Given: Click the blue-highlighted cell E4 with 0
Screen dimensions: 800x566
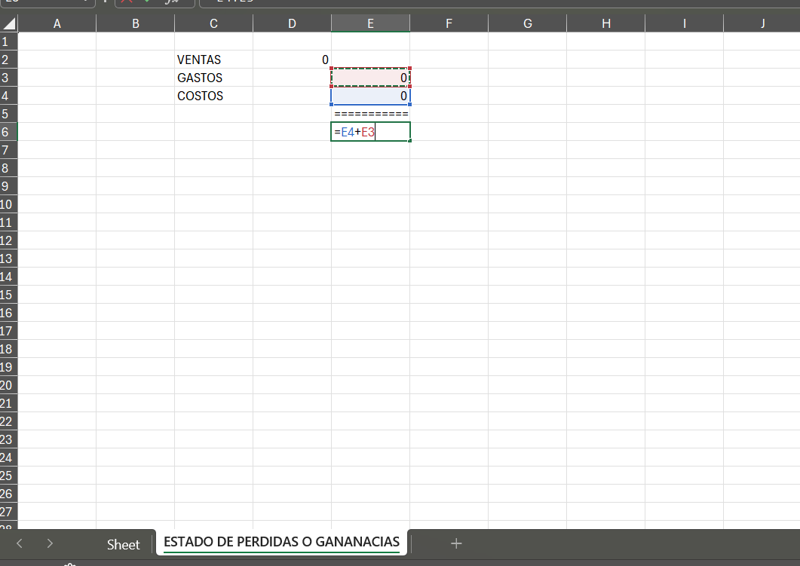Looking at the screenshot, I should tap(370, 96).
